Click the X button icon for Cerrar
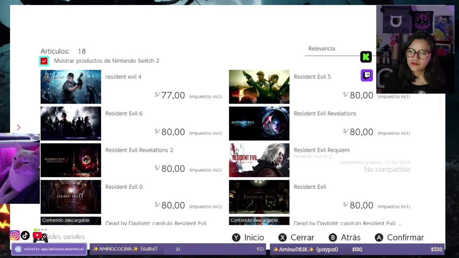Viewport: 459px width, 258px height. click(x=283, y=238)
